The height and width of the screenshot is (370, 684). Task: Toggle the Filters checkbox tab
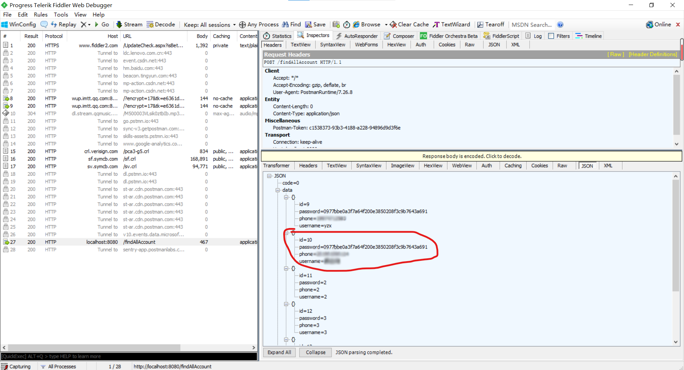tap(559, 36)
